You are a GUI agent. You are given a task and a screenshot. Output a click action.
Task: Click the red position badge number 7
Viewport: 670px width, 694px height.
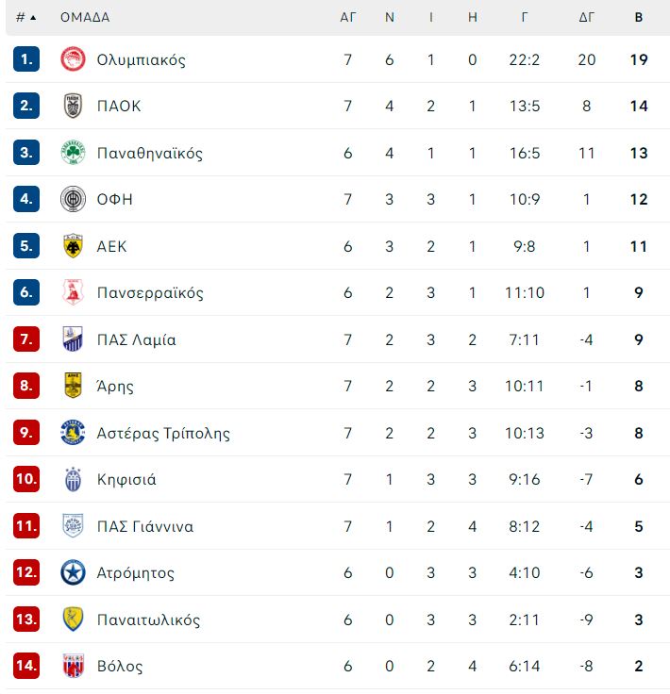pyautogui.click(x=26, y=339)
